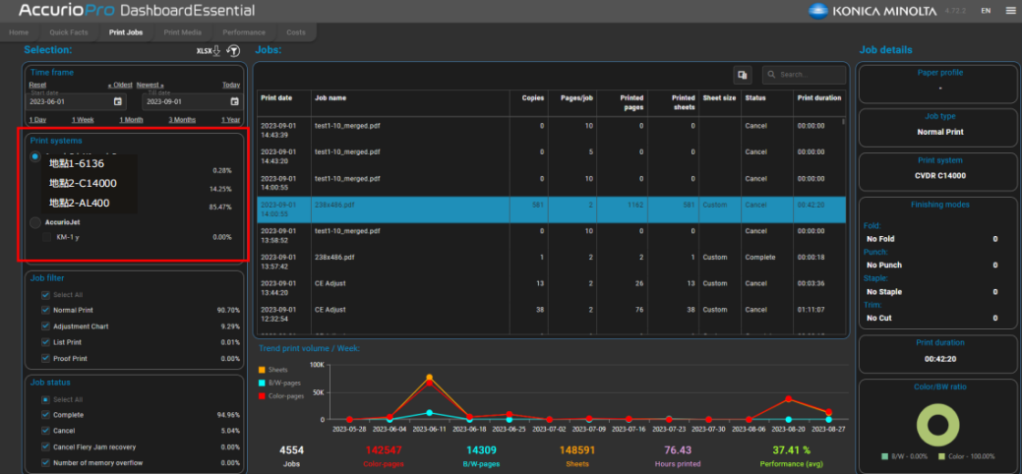Viewport: 1022px width, 474px height.
Task: Set time frame to 1 Year
Action: pyautogui.click(x=230, y=120)
